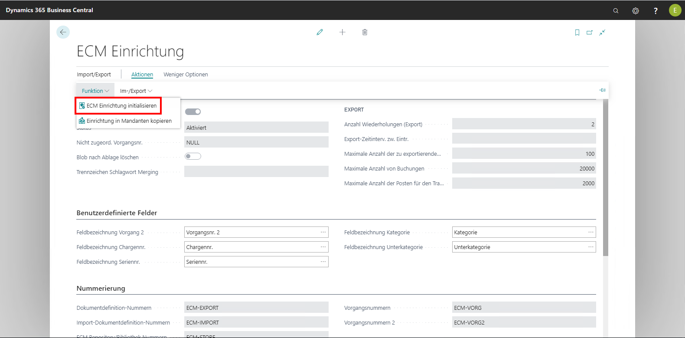The height and width of the screenshot is (338, 685).
Task: Open lookup for Feldbezeichnung Unterkategorie
Action: coord(590,247)
